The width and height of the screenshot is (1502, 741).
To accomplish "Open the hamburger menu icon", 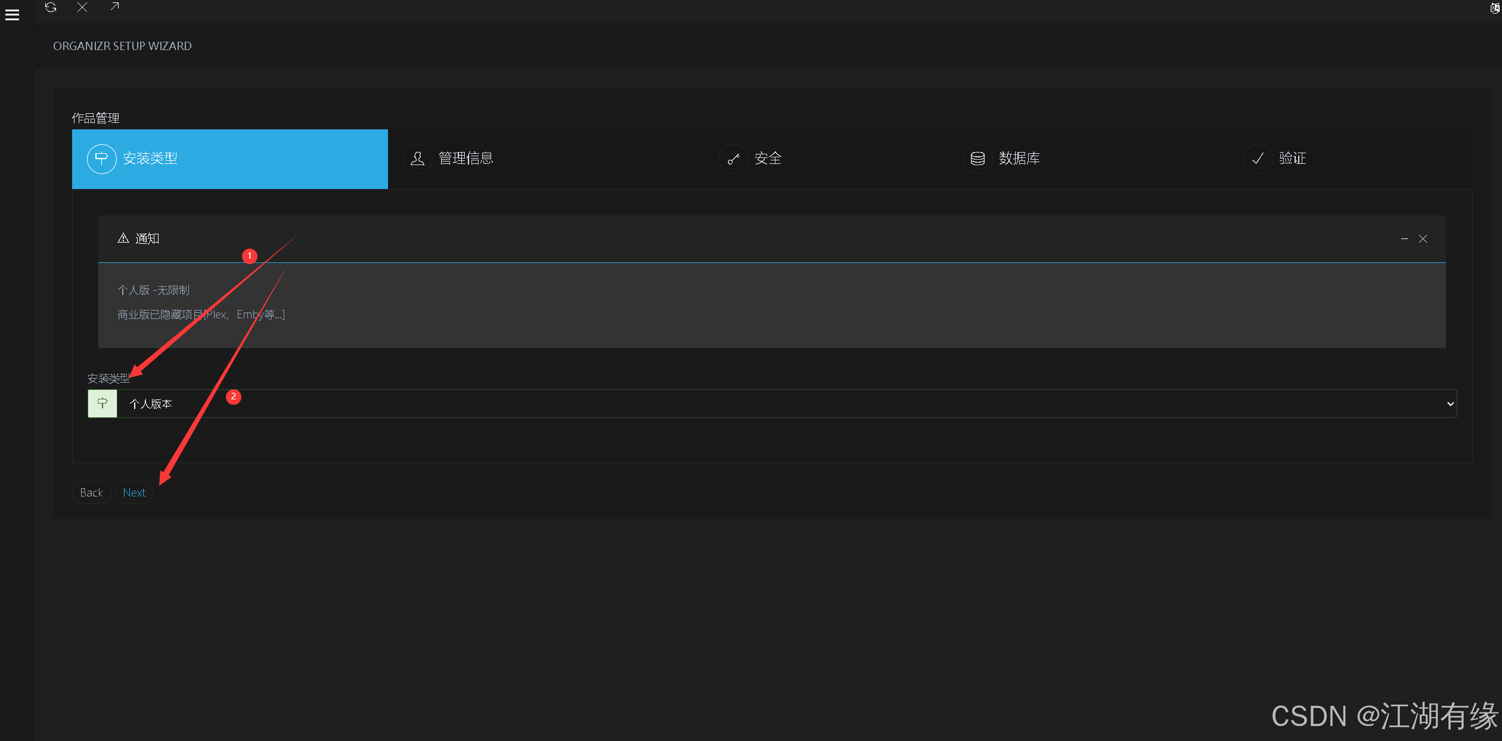I will pos(12,15).
